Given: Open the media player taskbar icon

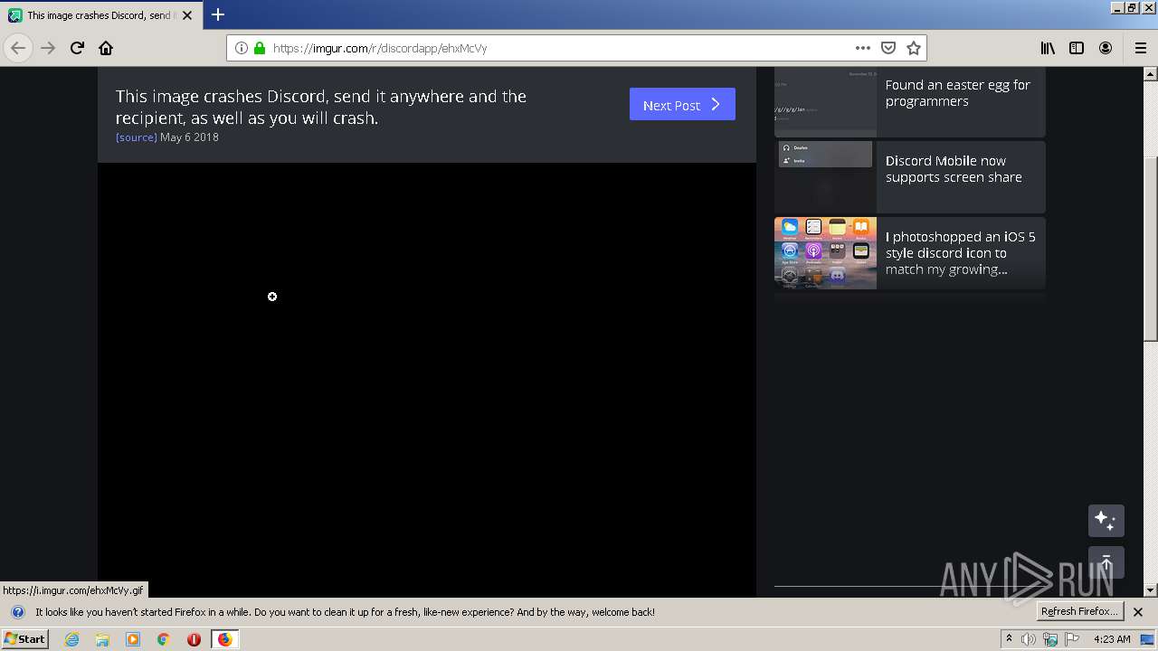Looking at the screenshot, I should click(x=133, y=639).
